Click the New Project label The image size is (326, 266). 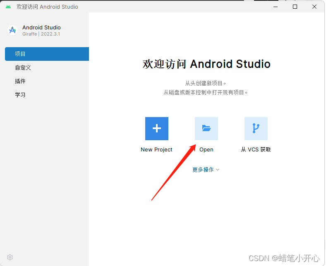click(156, 149)
